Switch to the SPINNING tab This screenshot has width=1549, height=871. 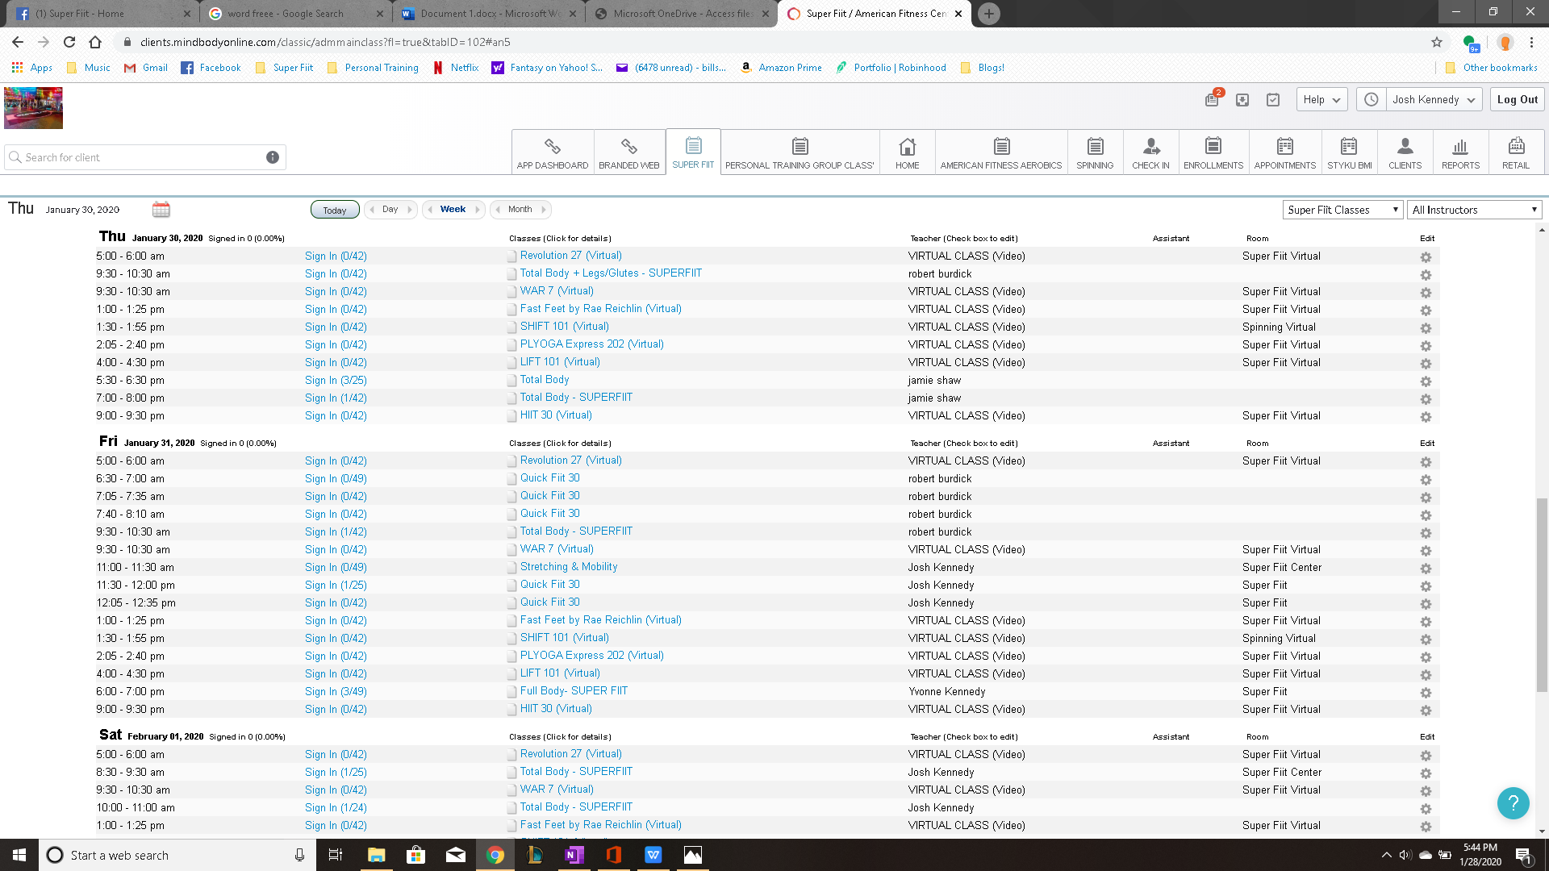point(1095,152)
